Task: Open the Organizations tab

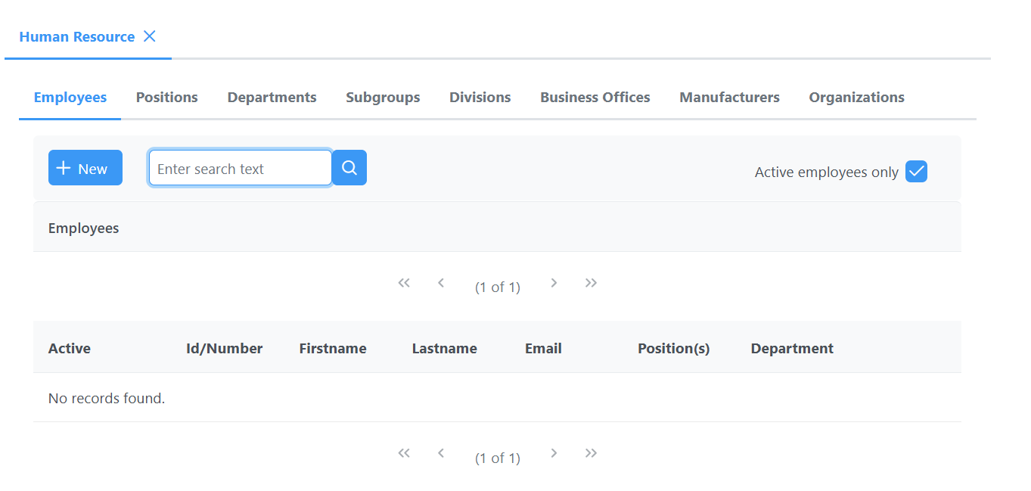Action: pyautogui.click(x=856, y=98)
